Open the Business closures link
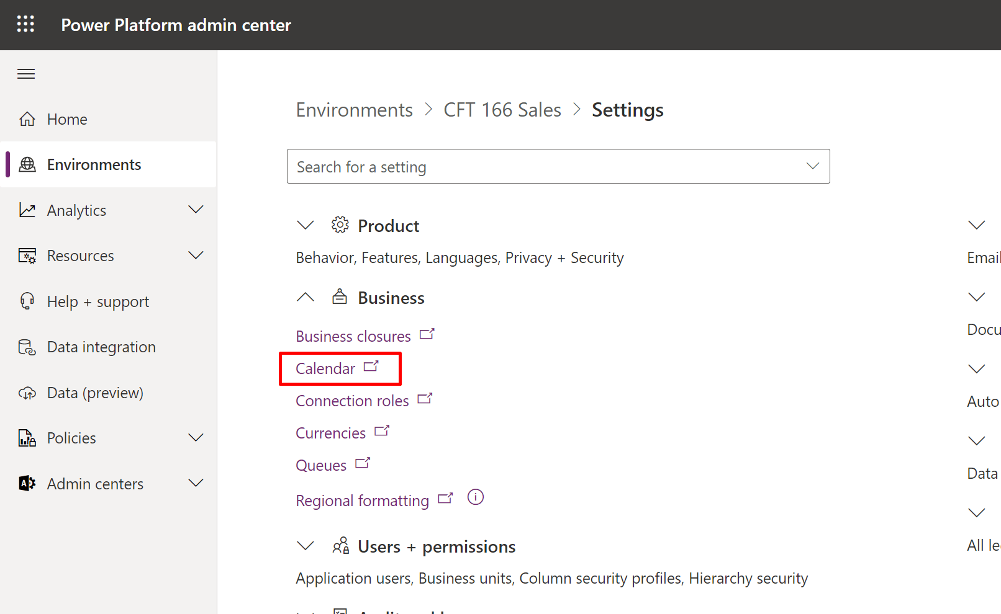The image size is (1001, 614). click(353, 336)
